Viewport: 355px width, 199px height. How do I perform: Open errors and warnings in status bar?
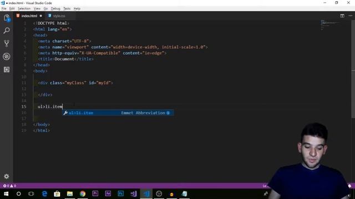[9, 186]
